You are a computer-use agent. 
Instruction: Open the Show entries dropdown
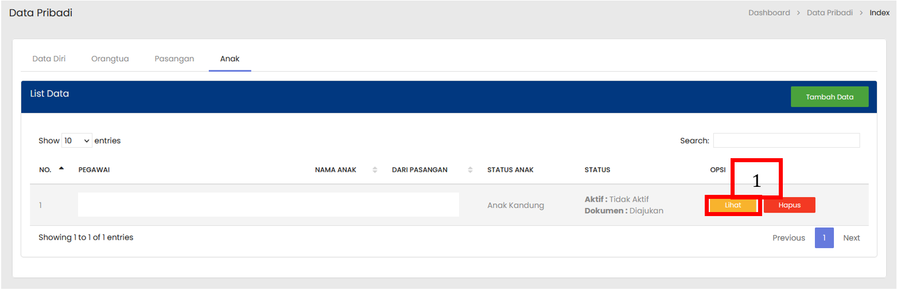tap(76, 140)
